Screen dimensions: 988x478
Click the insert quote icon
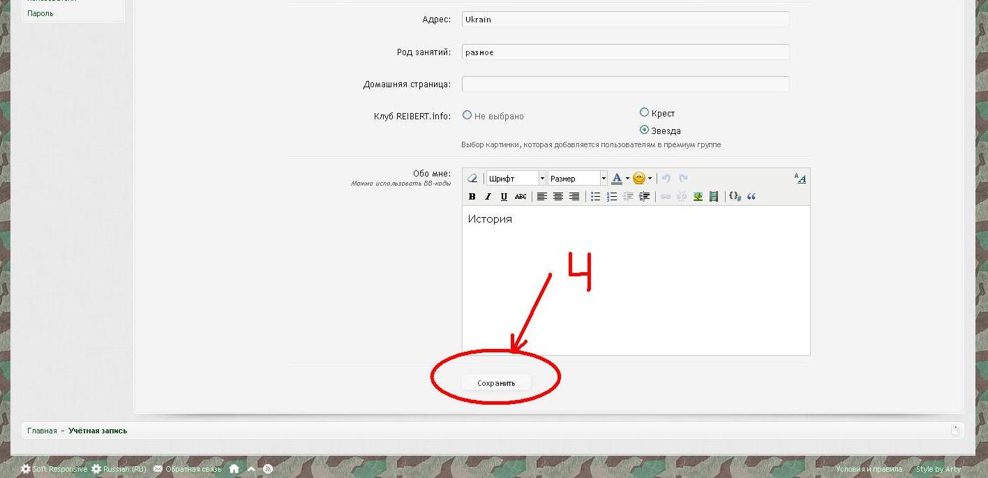coord(751,197)
